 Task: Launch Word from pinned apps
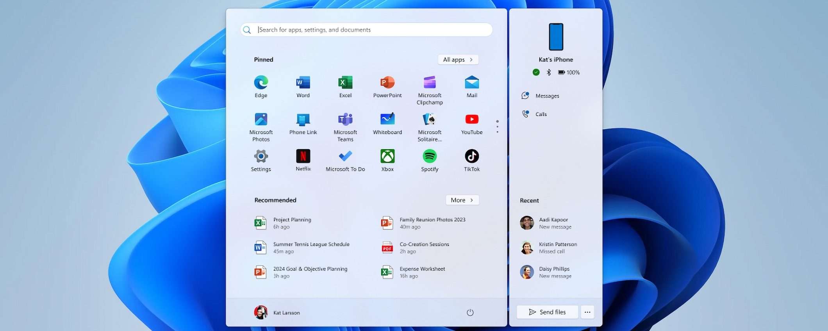point(303,87)
